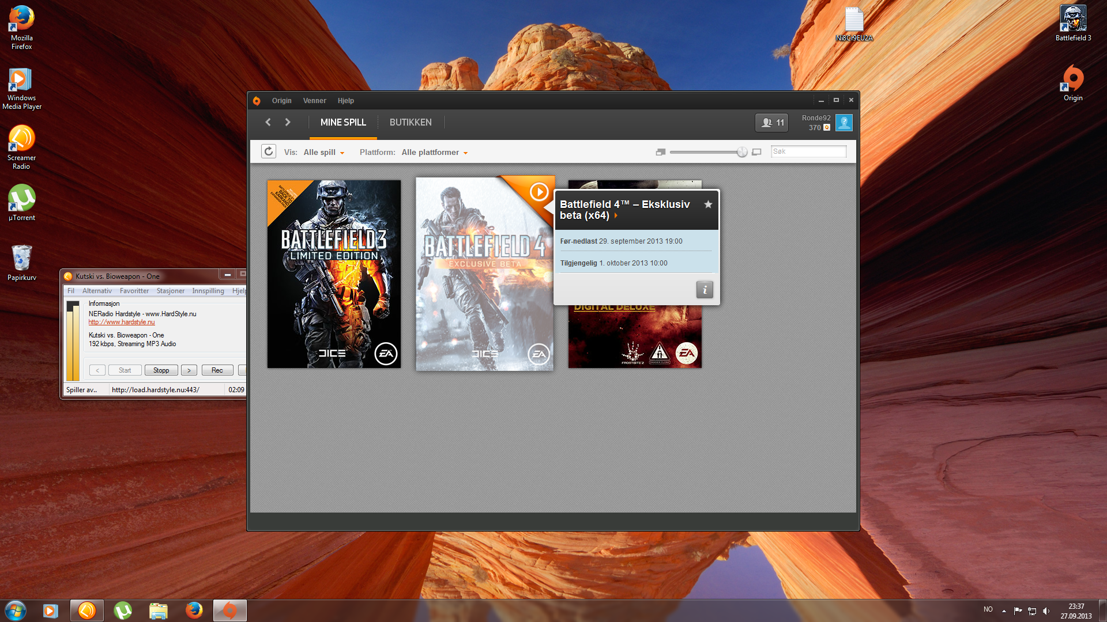
Task: Open the Origin menu
Action: click(x=282, y=101)
